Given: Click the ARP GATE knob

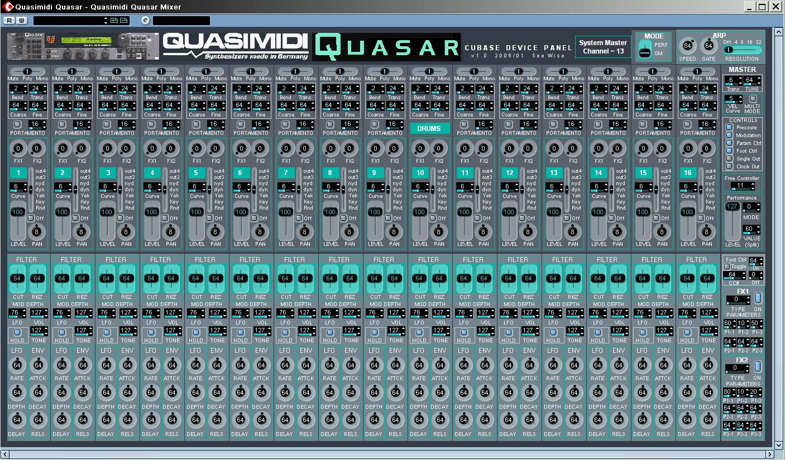Looking at the screenshot, I should pos(709,46).
